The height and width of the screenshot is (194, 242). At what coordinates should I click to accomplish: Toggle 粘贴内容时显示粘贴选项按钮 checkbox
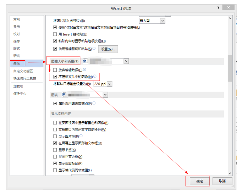point(55,41)
